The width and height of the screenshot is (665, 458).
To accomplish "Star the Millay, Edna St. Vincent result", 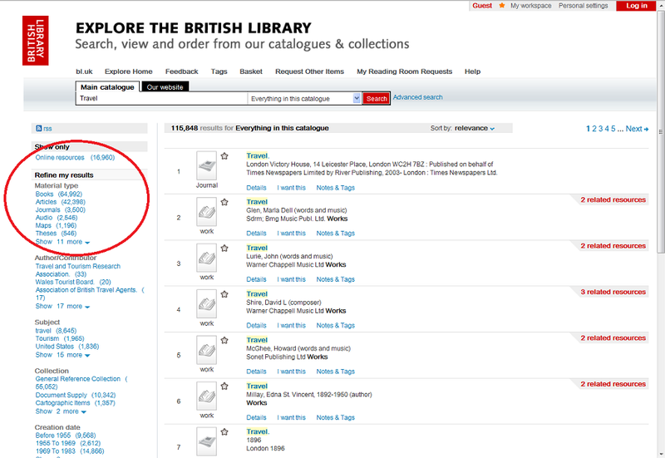I will (224, 387).
